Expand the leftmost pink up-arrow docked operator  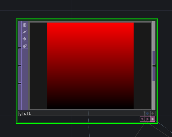(142, 119)
